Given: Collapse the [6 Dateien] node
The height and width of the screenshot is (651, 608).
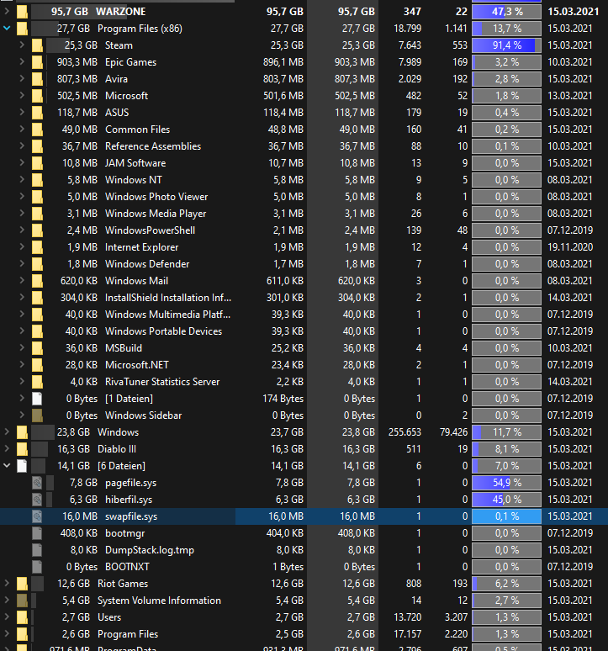Looking at the screenshot, I should pos(7,466).
